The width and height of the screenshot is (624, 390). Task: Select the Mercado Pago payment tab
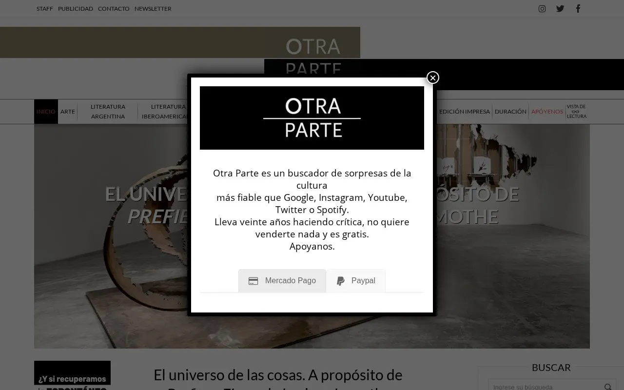point(282,281)
